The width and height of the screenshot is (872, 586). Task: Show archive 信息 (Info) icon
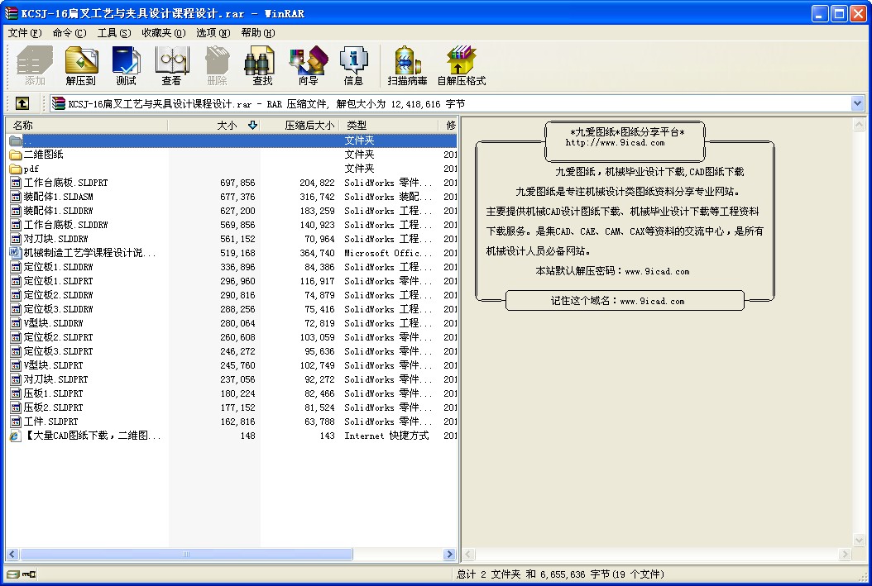click(x=353, y=65)
